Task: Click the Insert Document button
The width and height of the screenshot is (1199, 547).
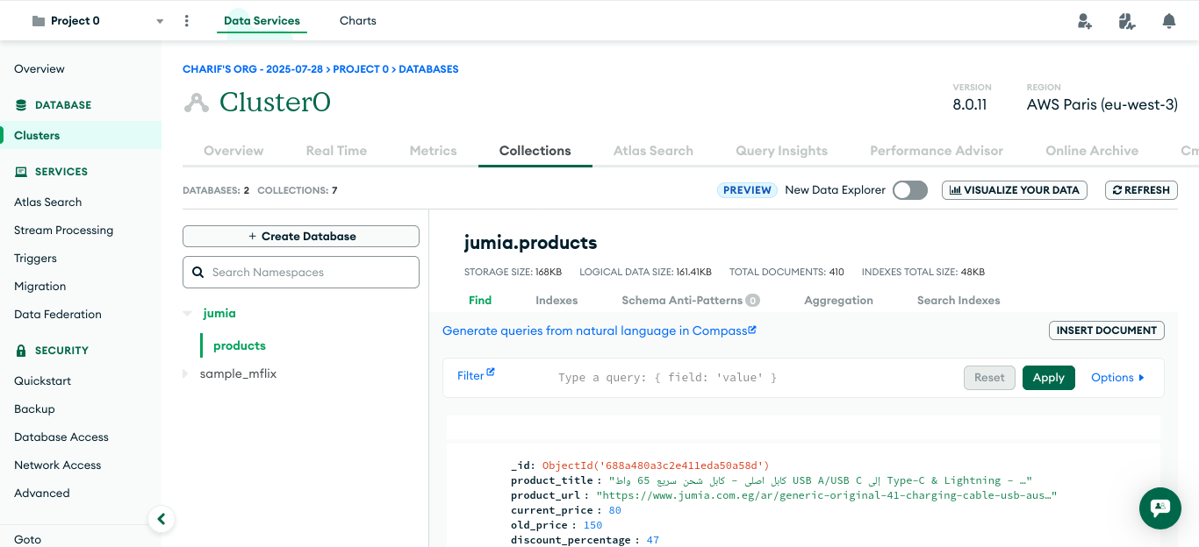Action: [1107, 330]
